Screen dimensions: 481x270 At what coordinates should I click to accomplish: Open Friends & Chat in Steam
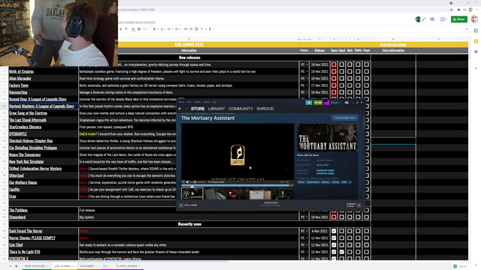pos(354,205)
